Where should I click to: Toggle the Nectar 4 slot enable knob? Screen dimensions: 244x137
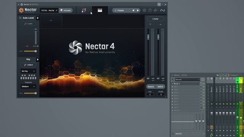tap(201, 84)
